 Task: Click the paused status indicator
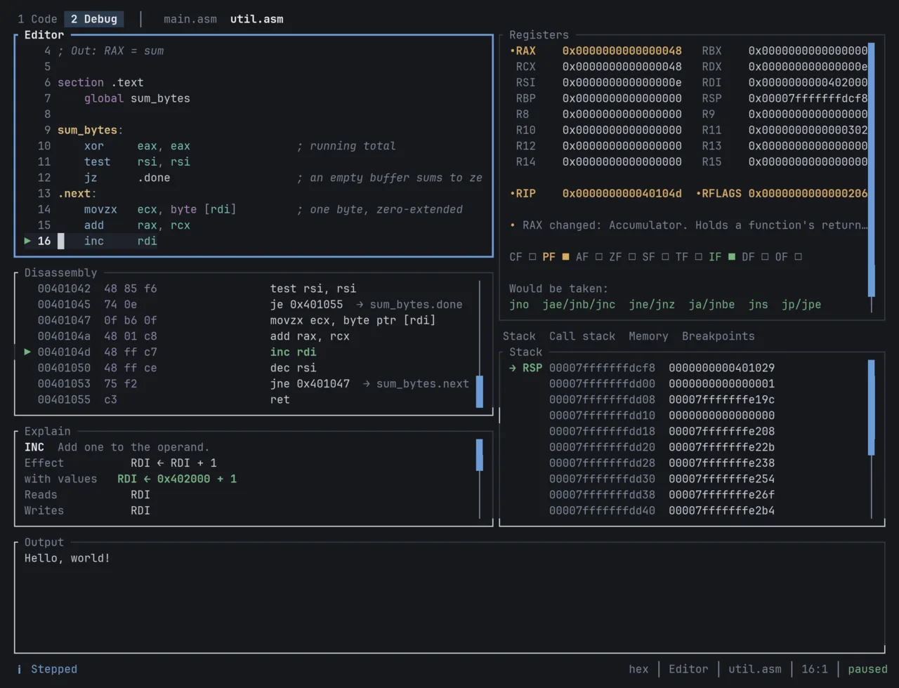[x=868, y=669]
